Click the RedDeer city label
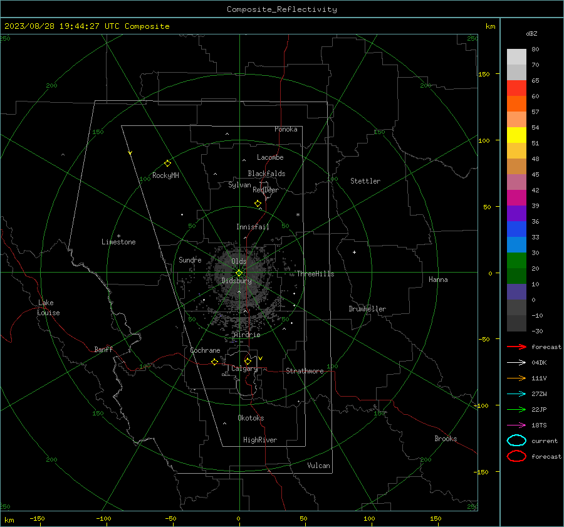The image size is (564, 527). point(266,190)
